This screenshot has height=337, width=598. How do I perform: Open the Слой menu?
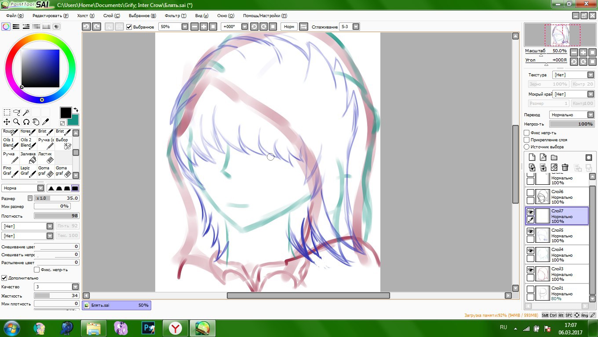pyautogui.click(x=111, y=15)
